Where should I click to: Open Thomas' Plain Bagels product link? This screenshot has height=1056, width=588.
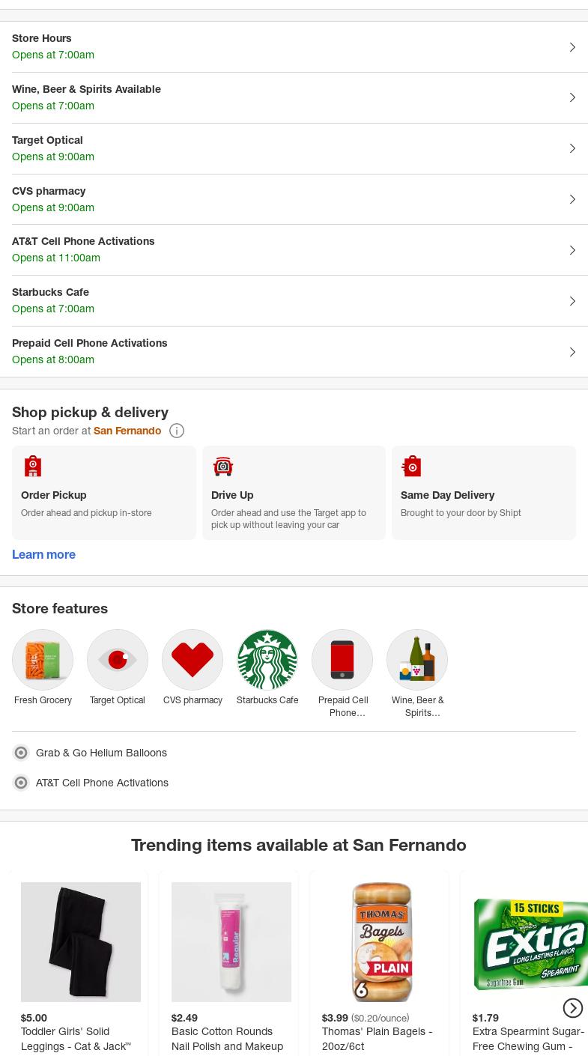377,1039
